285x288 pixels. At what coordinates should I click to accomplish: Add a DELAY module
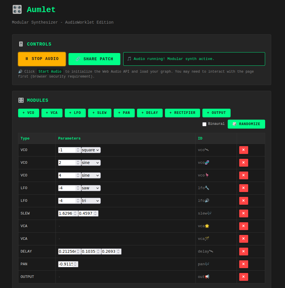pos(150,113)
